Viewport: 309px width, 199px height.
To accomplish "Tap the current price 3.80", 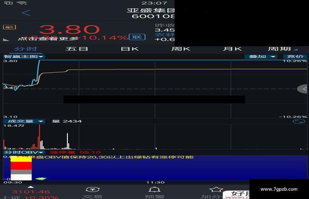I will 69,29.
